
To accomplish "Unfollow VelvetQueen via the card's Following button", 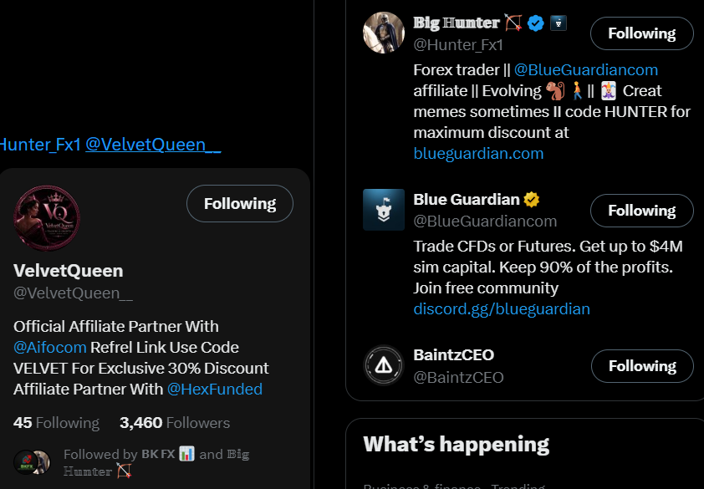I will click(x=240, y=203).
